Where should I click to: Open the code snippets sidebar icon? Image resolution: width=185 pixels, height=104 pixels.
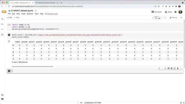(x=2, y=29)
